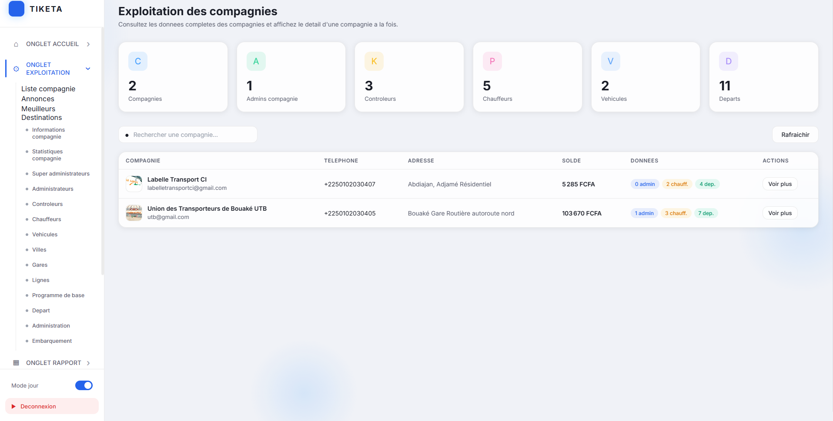Screen dimensions: 833x421
Task: Click the Deconnexion button
Action: coord(52,406)
